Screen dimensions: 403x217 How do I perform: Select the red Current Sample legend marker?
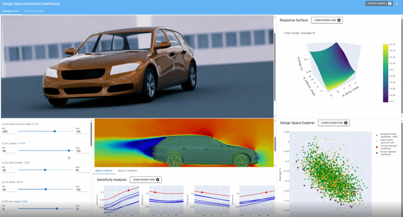pos(377,147)
